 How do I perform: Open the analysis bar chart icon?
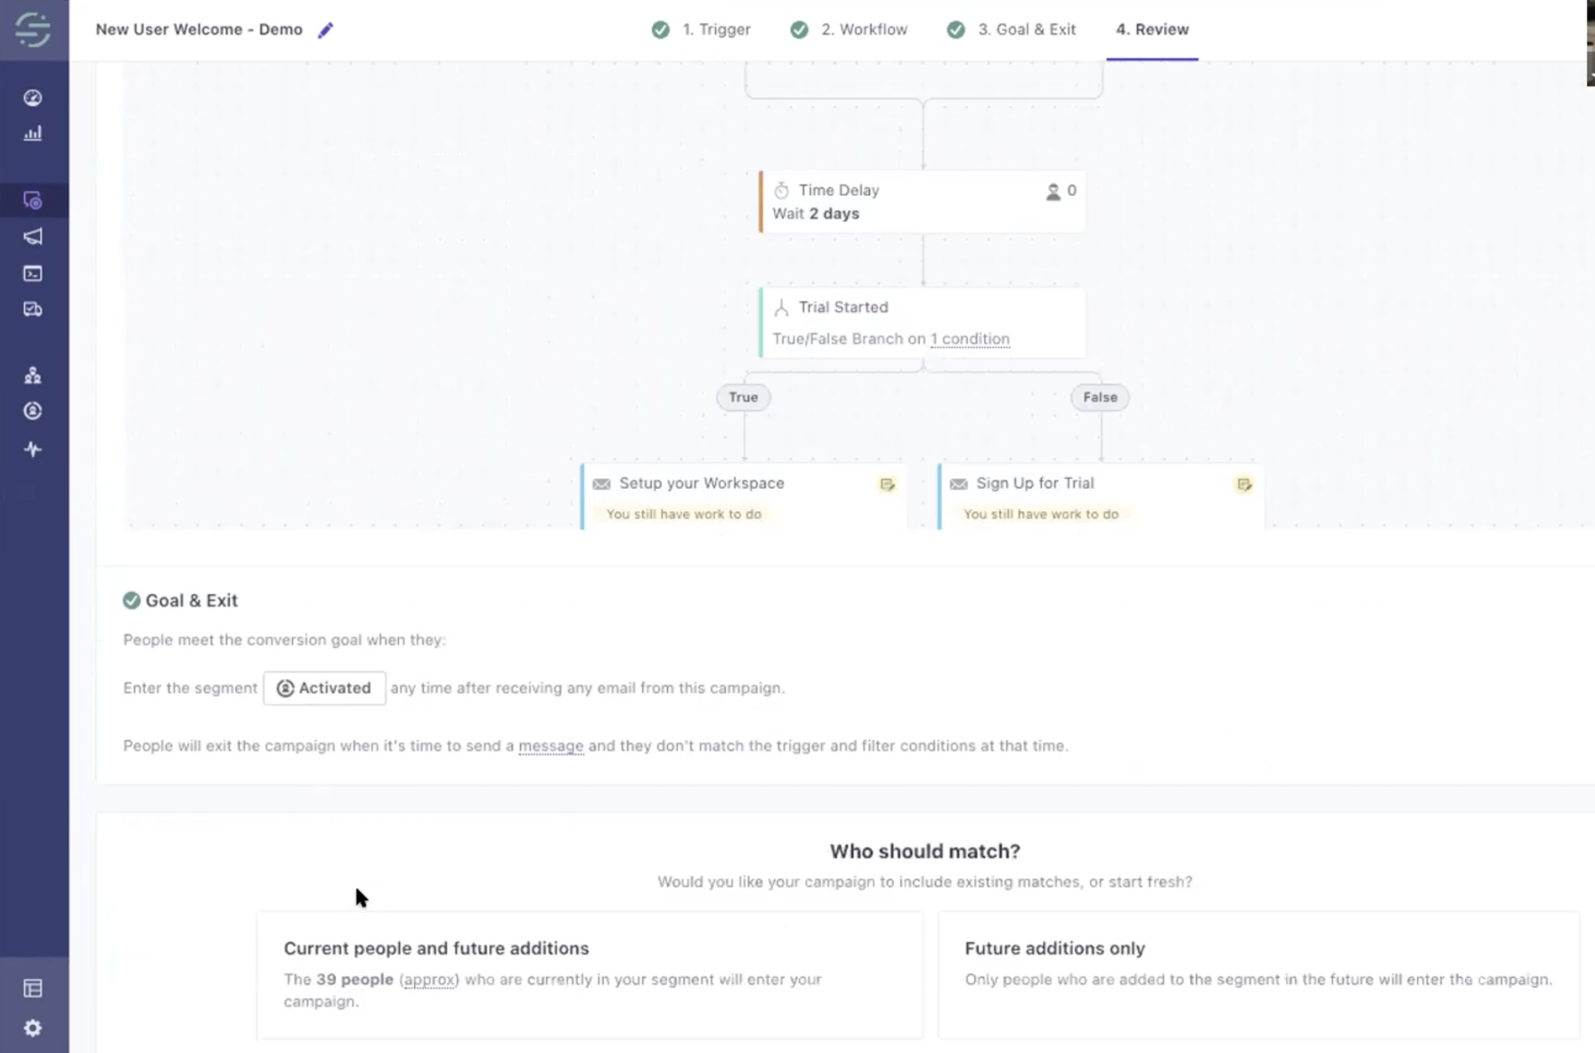click(33, 133)
